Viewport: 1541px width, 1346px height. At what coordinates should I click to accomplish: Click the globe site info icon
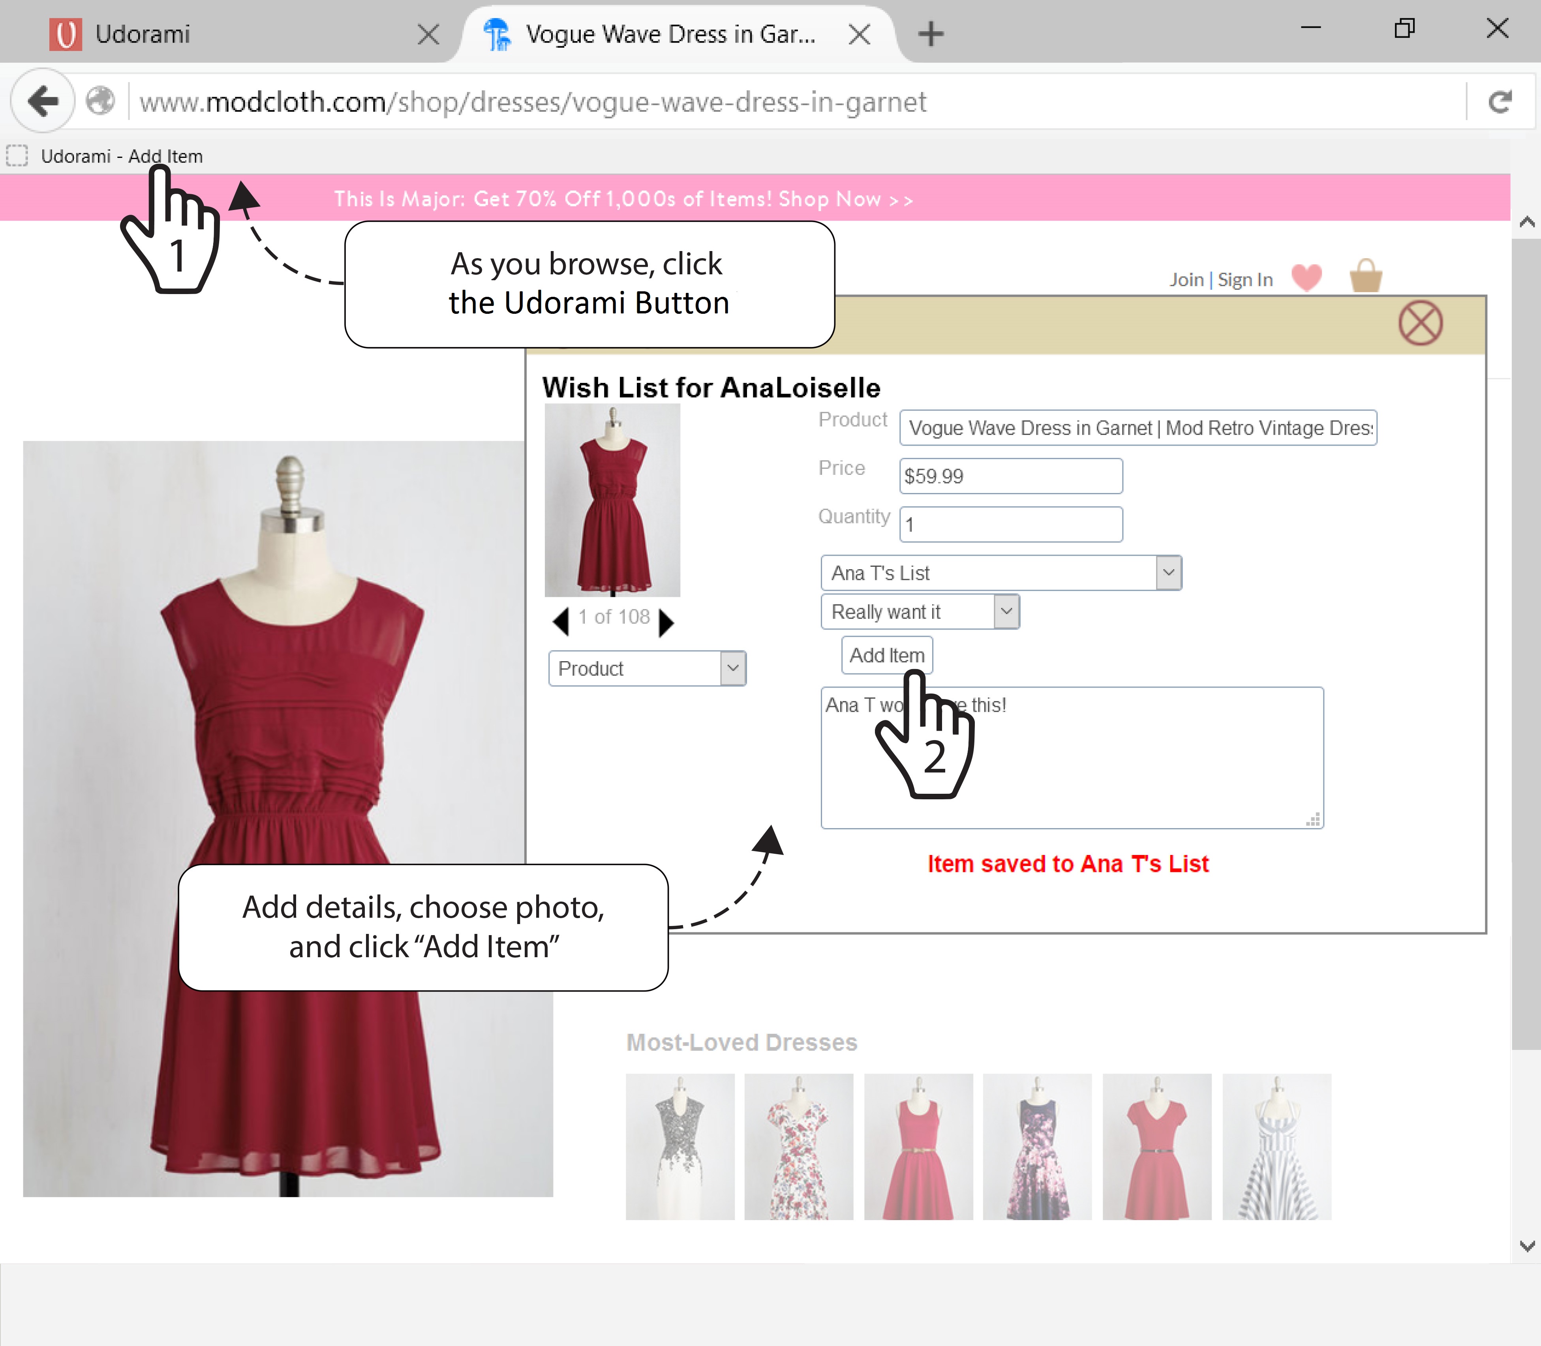[x=101, y=101]
